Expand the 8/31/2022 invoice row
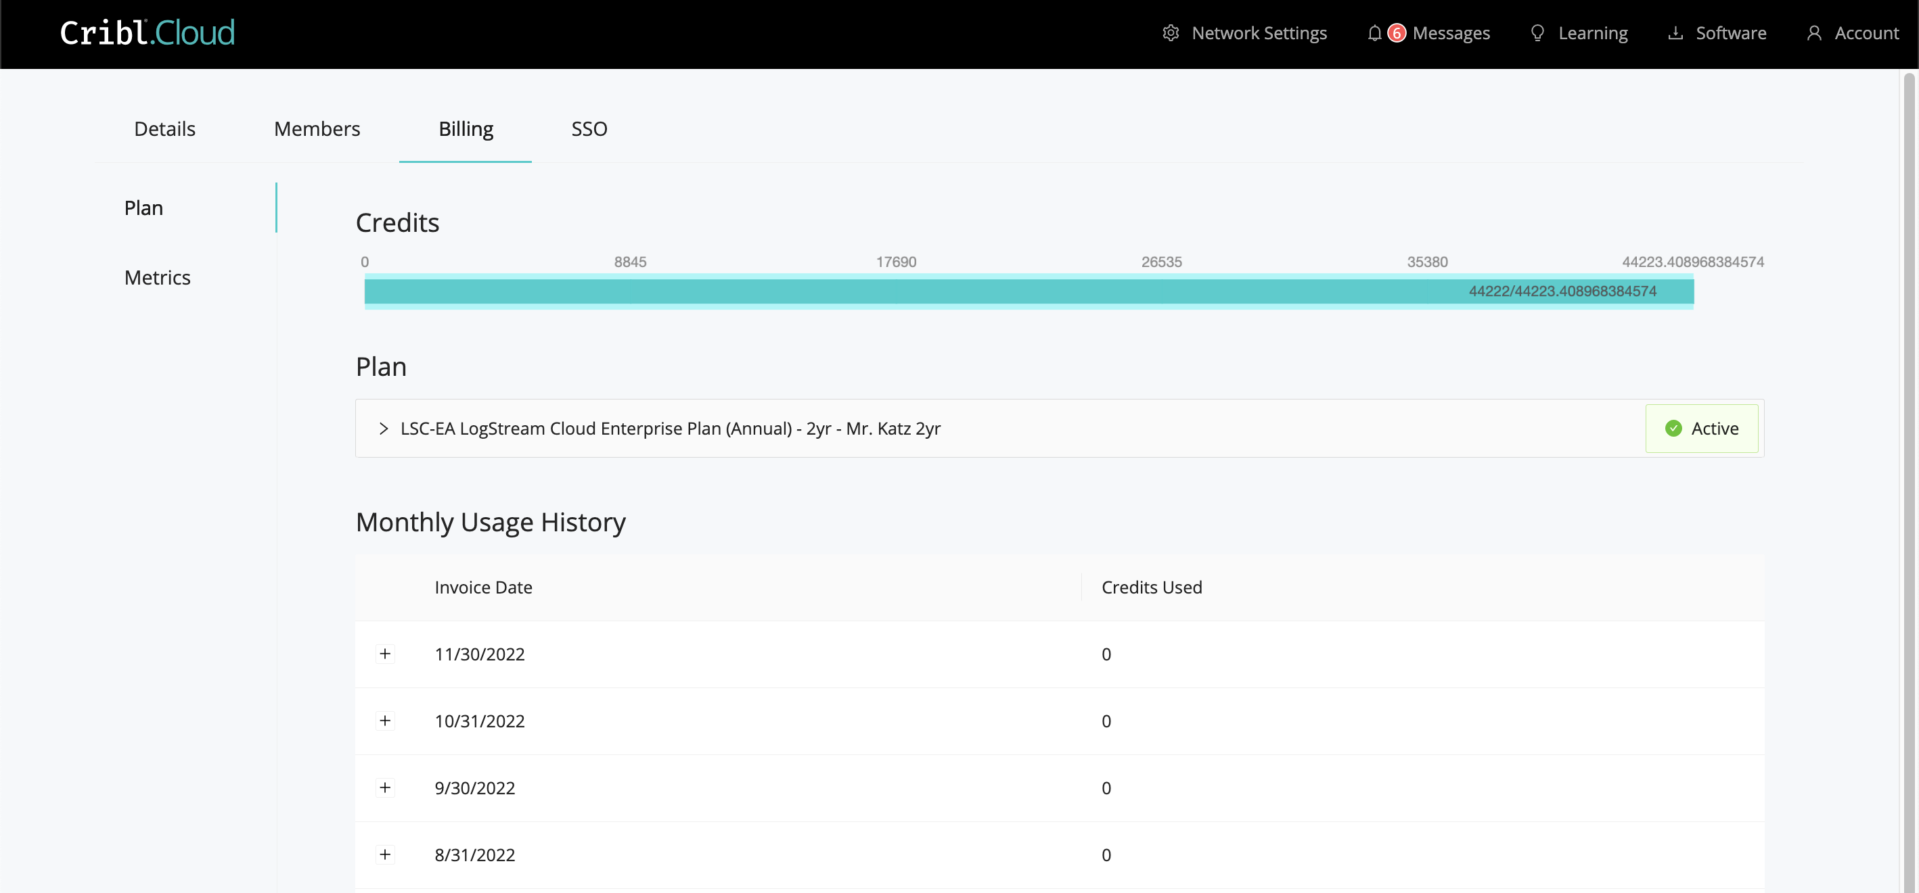 click(385, 855)
